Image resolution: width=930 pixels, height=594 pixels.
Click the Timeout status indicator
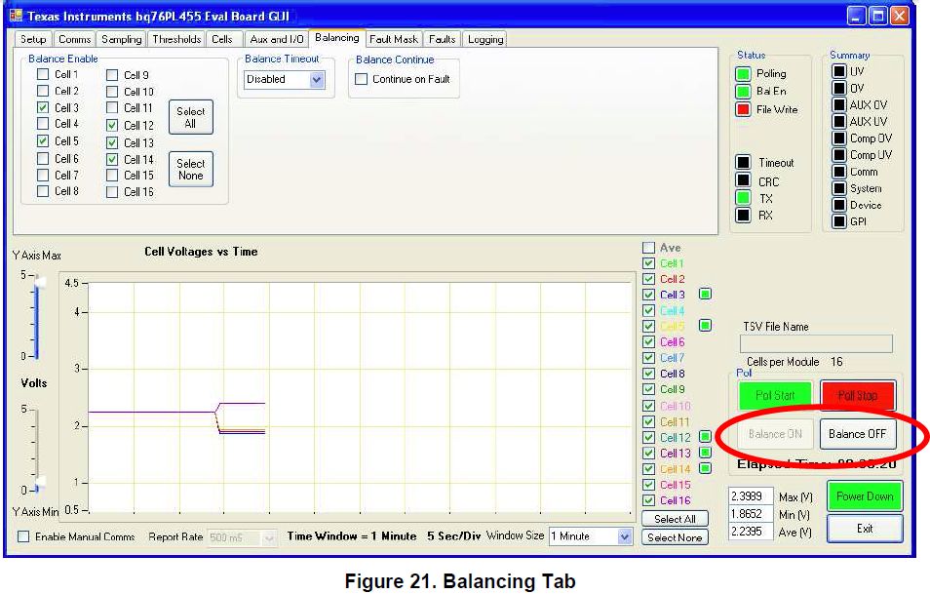click(x=743, y=162)
